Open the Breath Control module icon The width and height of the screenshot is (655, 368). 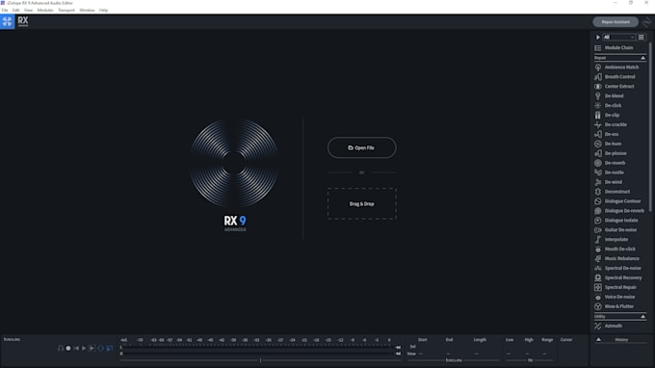point(598,77)
